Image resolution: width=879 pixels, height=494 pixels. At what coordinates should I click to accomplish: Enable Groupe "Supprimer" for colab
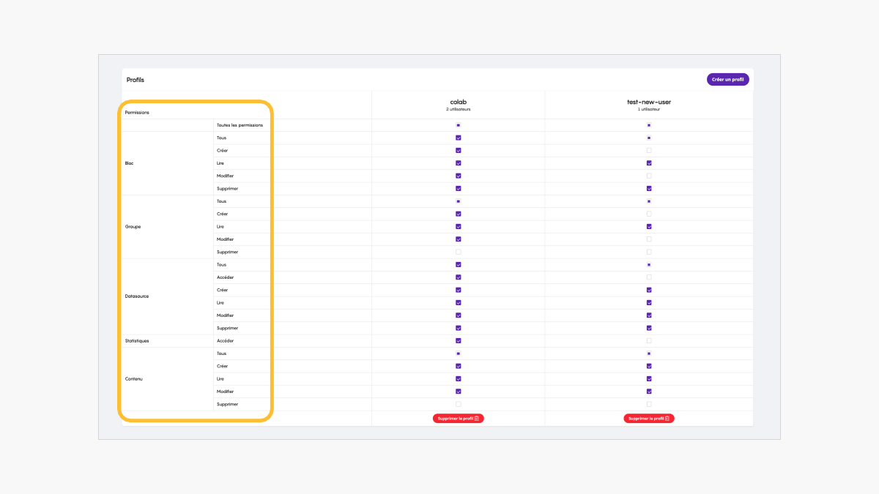459,252
